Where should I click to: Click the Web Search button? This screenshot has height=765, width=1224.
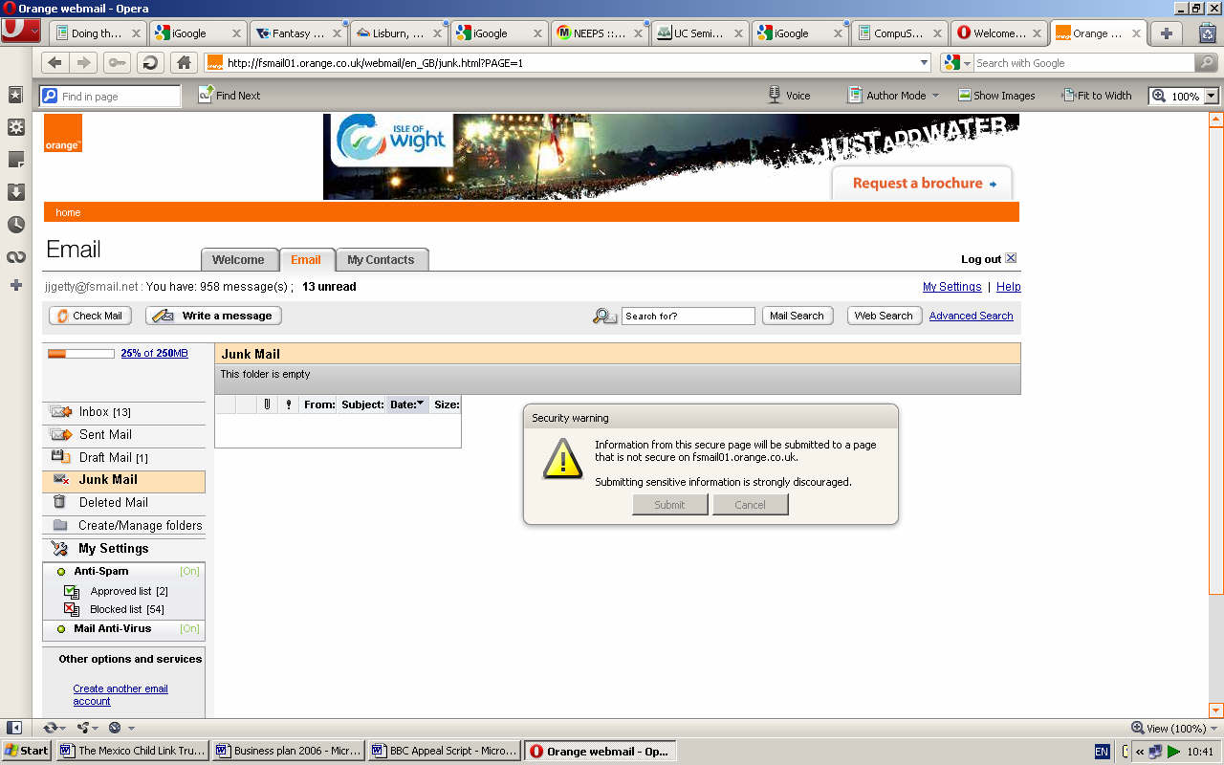click(x=884, y=316)
